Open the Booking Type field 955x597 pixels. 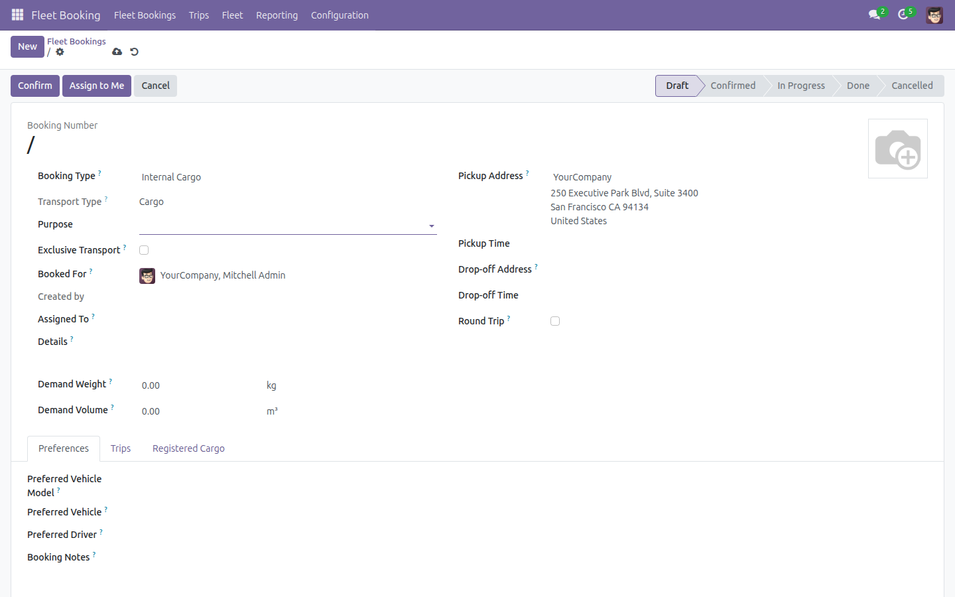[288, 177]
